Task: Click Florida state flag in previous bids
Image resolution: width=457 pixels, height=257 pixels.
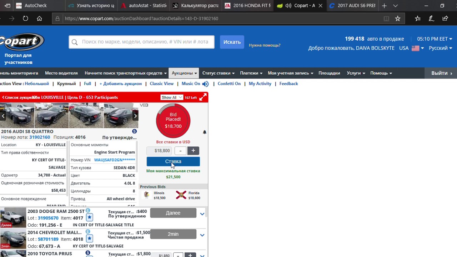Action: click(x=181, y=195)
